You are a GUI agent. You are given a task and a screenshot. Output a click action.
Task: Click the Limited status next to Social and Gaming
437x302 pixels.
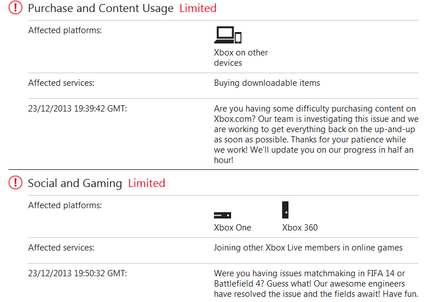coord(146,184)
